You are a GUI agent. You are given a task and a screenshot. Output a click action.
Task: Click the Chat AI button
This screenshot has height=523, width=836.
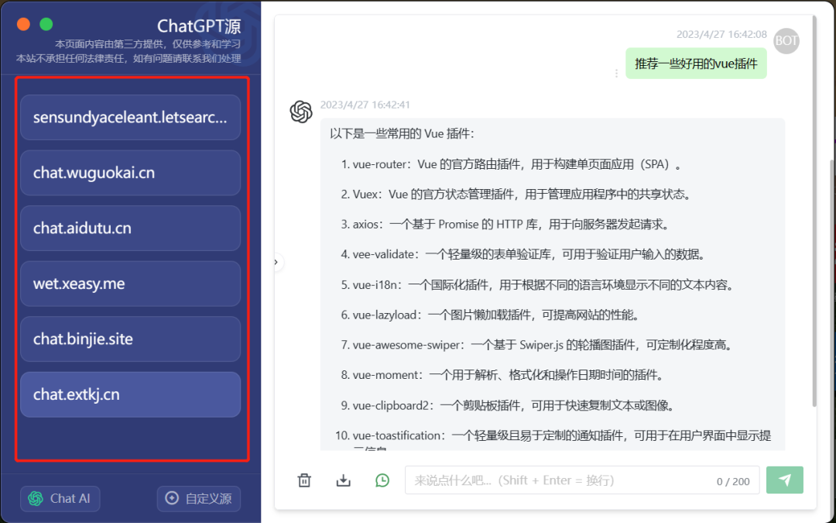coord(60,498)
